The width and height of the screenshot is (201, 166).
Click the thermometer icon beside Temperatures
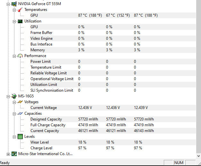click(20, 10)
